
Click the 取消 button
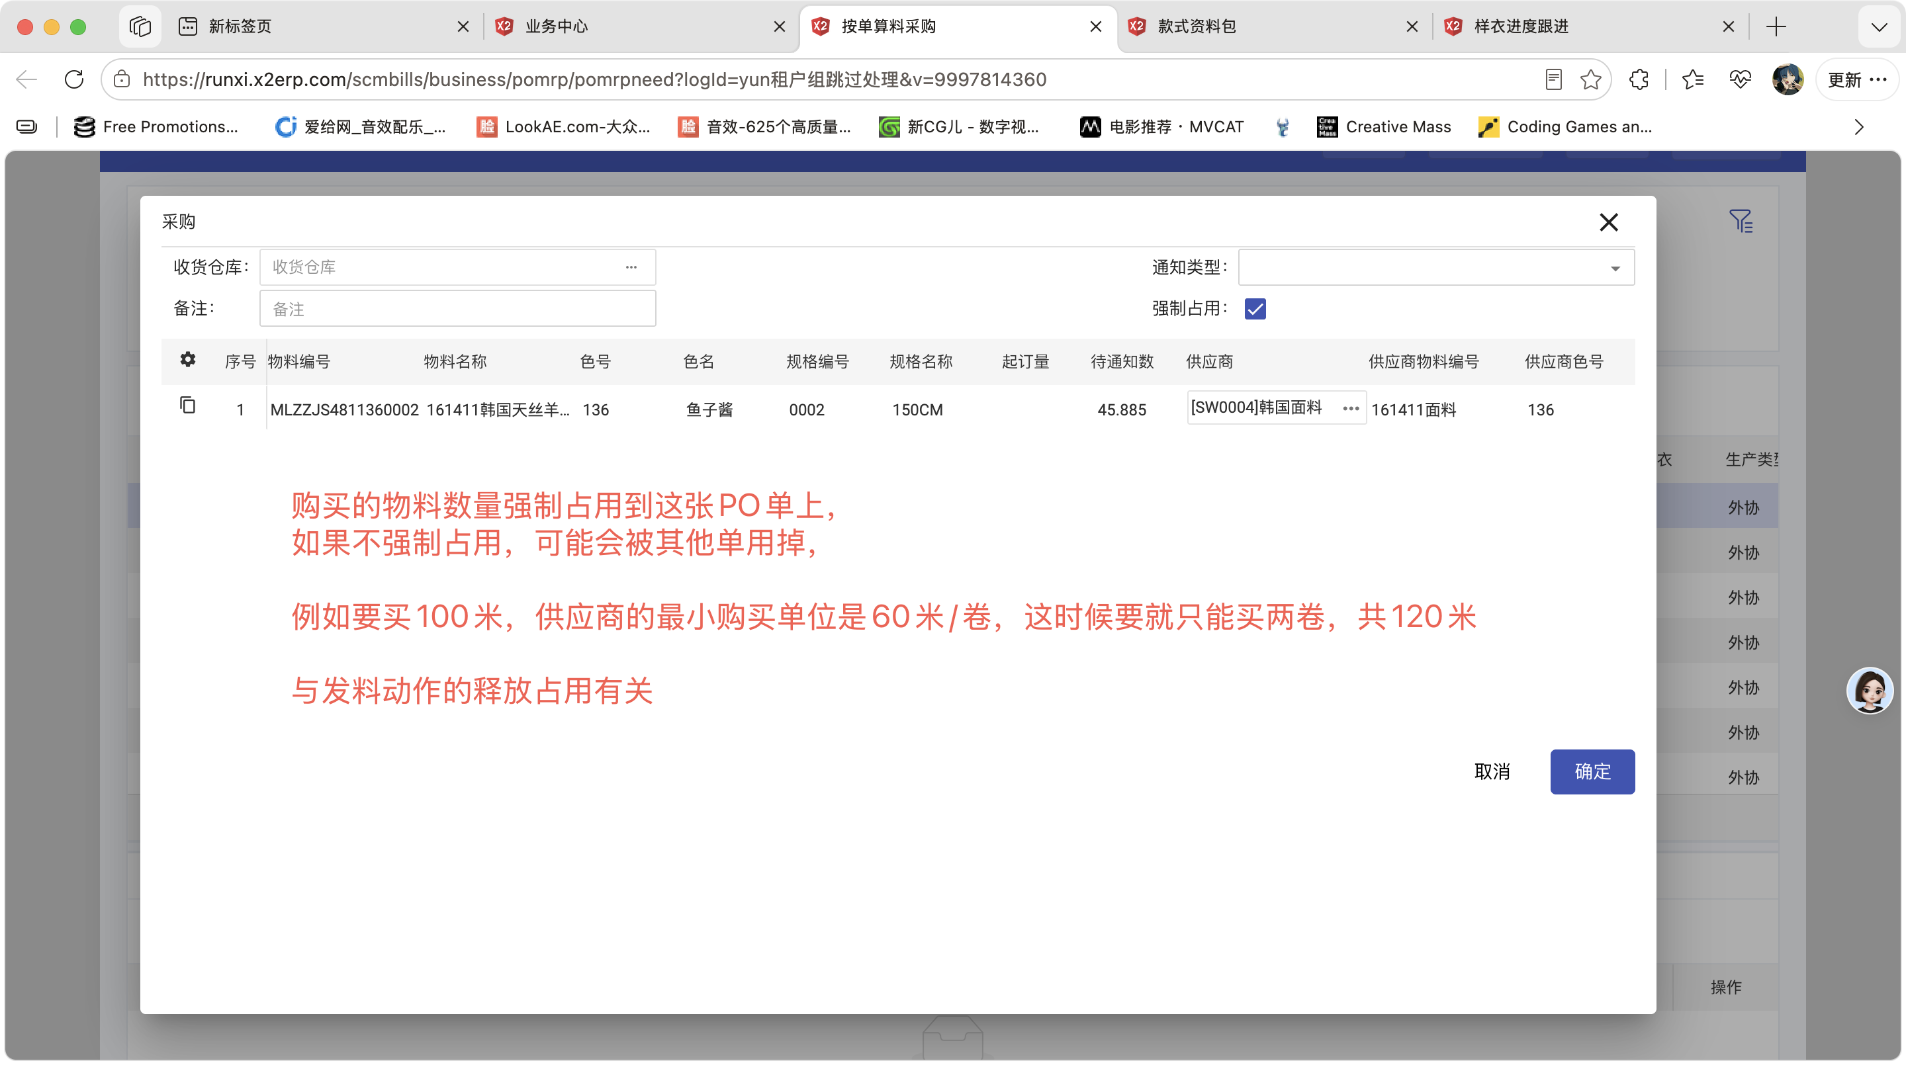click(x=1492, y=771)
